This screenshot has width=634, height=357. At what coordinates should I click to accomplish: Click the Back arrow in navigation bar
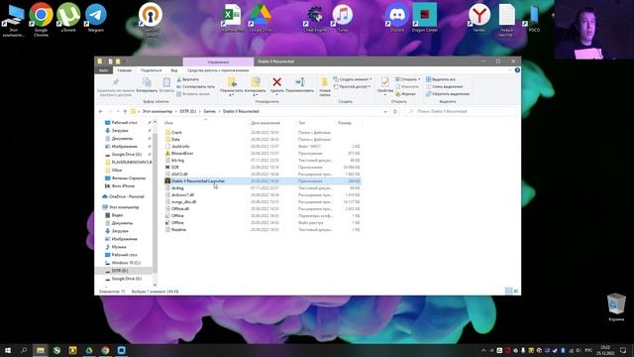pyautogui.click(x=101, y=111)
